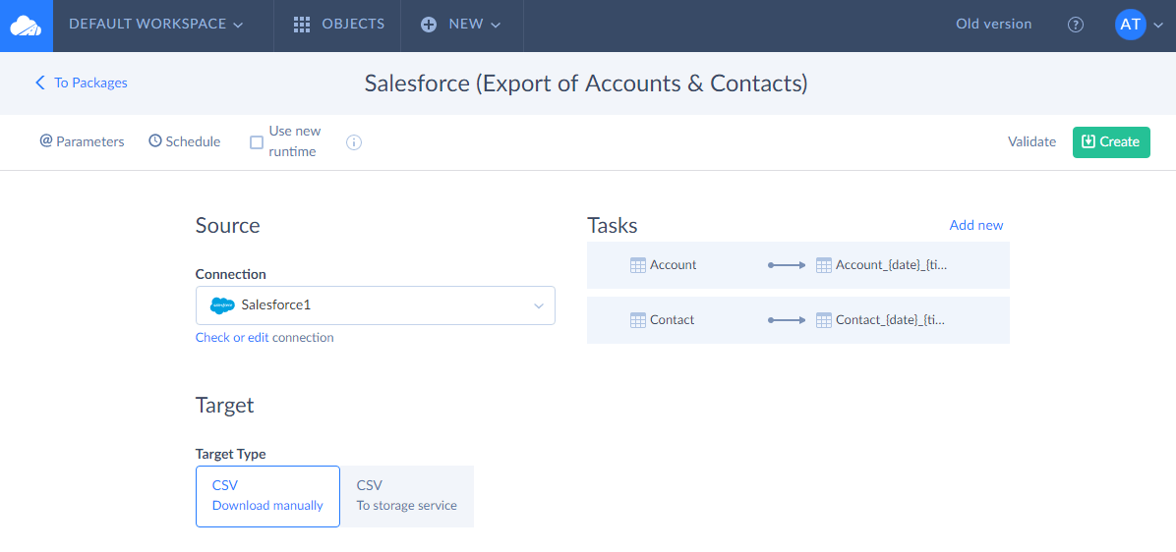Click the Account_{date}_{ti... target name

pos(891,265)
